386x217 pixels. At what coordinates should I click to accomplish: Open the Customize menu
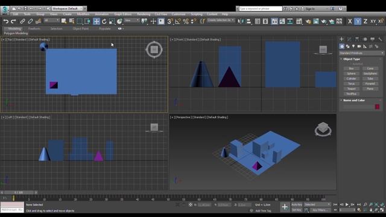[x=179, y=14]
